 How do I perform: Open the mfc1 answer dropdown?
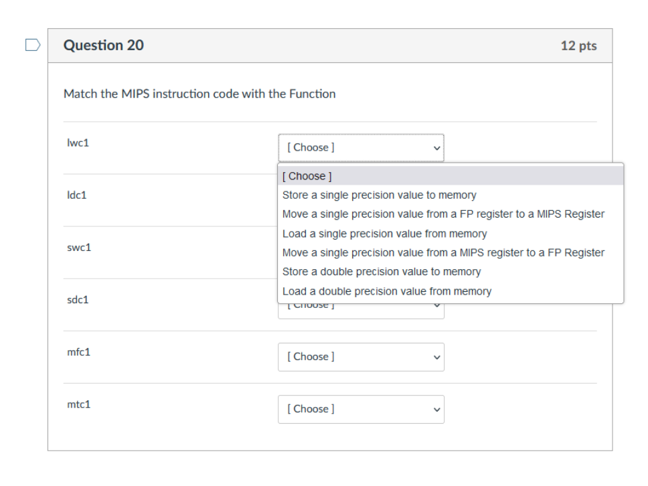pos(360,357)
